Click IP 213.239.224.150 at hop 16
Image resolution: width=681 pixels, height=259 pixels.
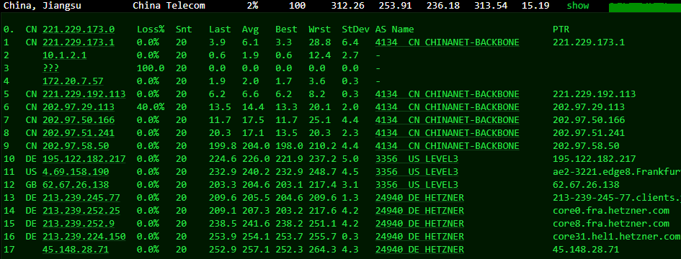click(x=84, y=237)
